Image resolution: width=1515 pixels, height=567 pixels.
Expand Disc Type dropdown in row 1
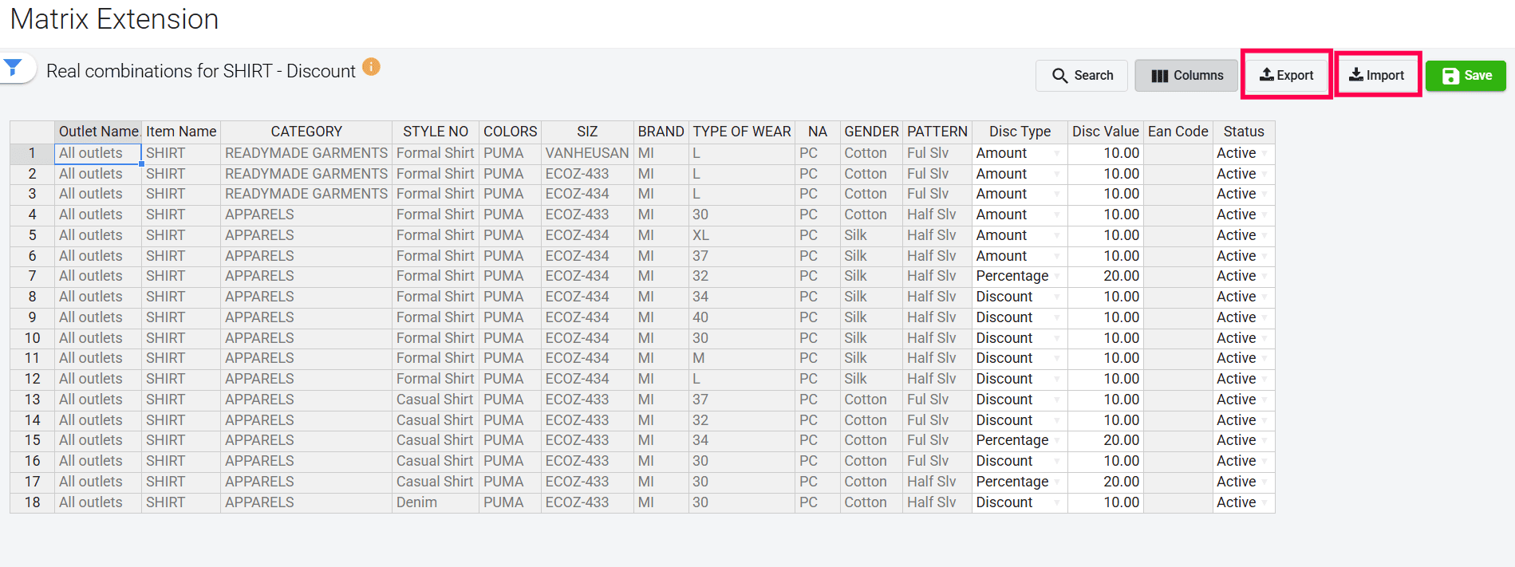click(x=1057, y=154)
